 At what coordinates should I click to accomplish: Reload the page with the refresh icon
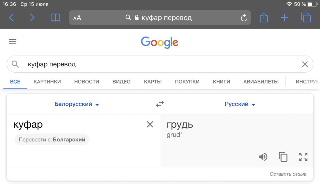[x=244, y=18]
